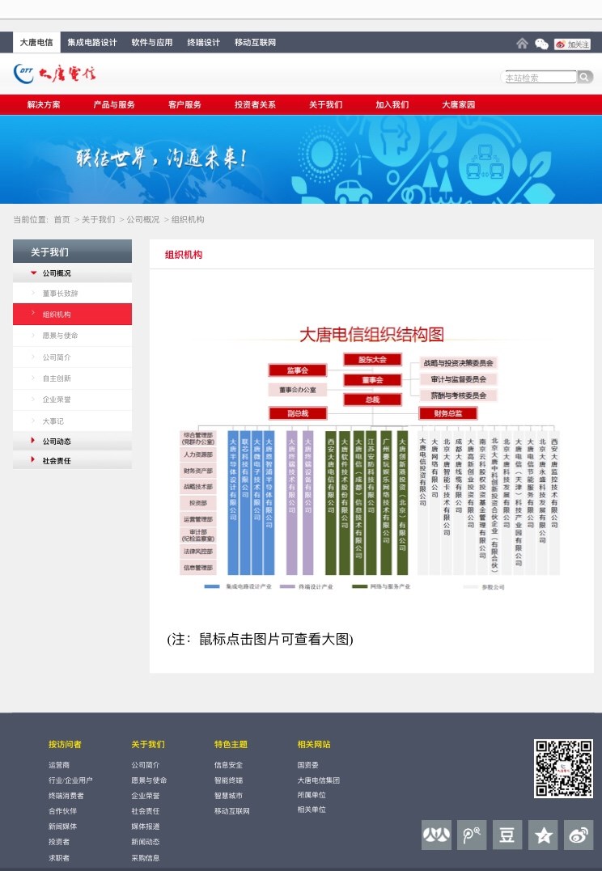Focus the 本站检索 search field
The image size is (602, 871).
click(539, 77)
